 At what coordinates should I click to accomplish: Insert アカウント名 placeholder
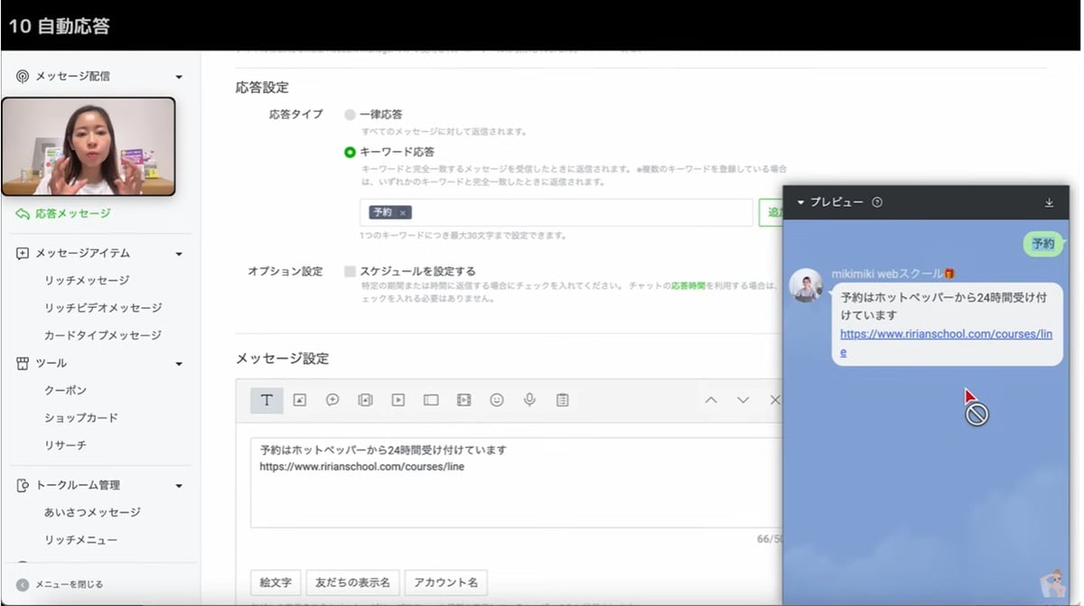point(446,583)
